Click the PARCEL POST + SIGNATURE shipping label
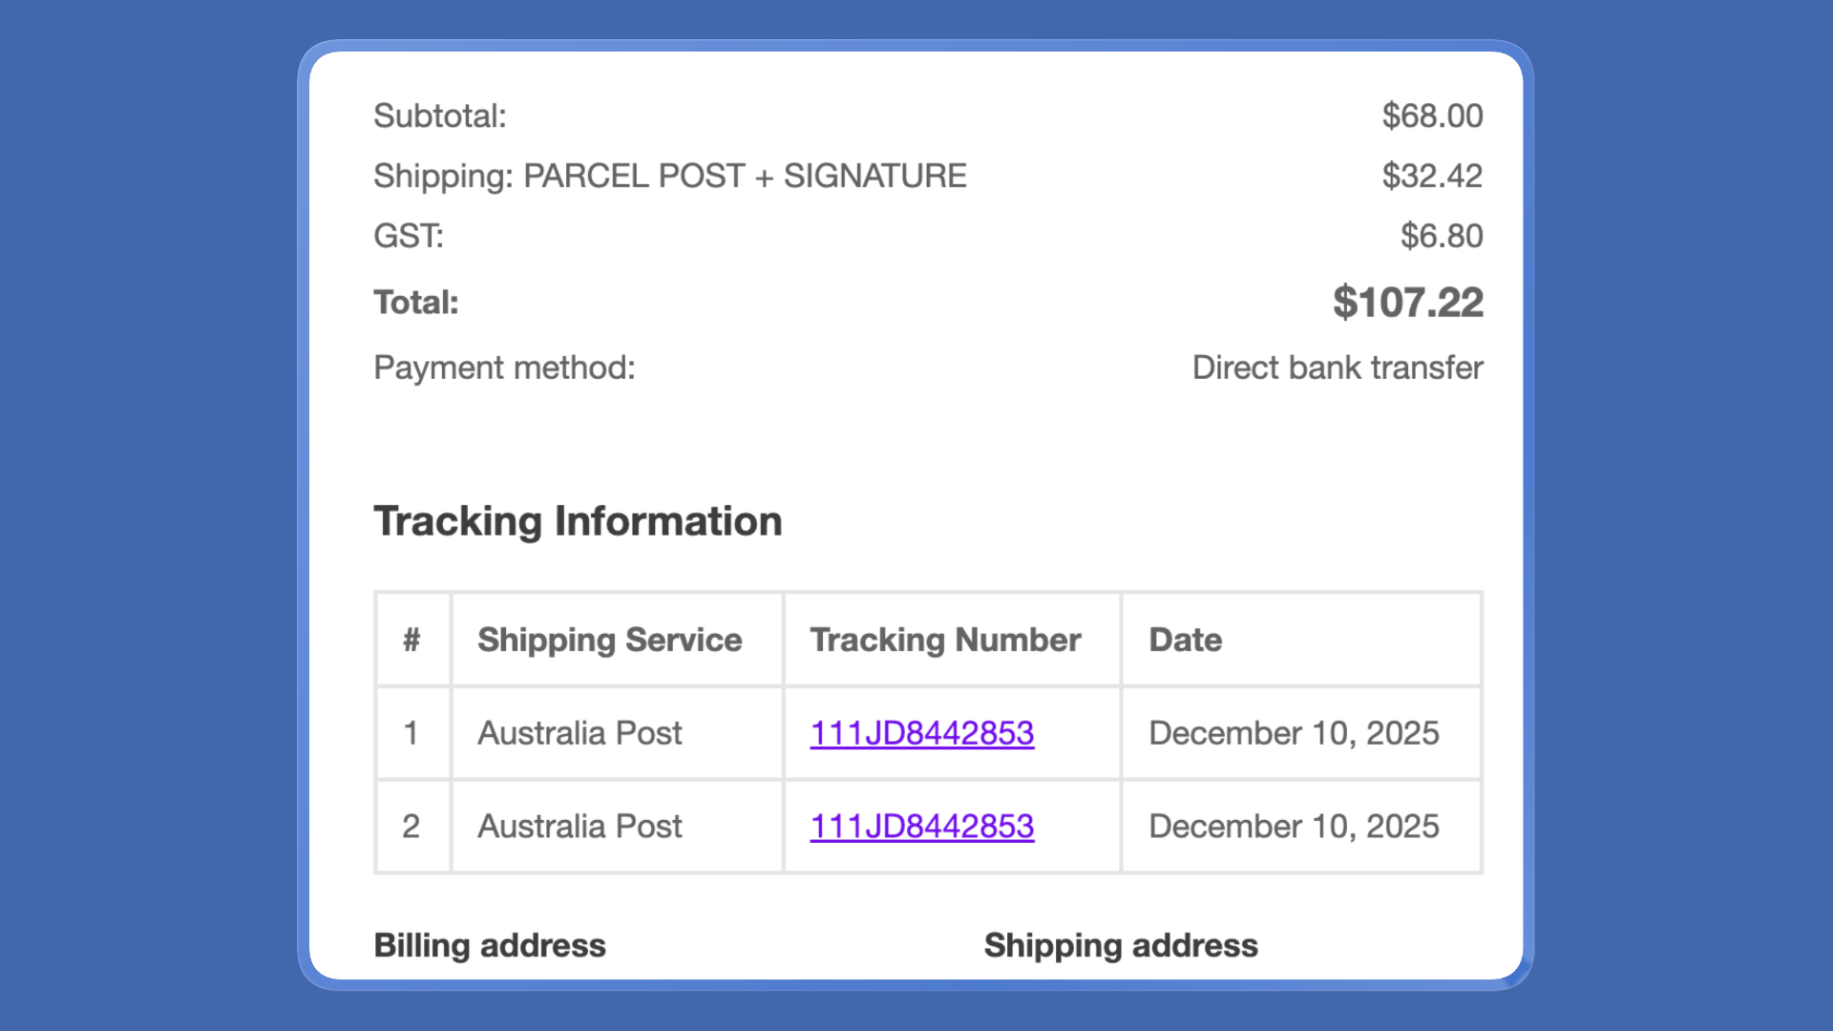This screenshot has height=1031, width=1833. (745, 176)
